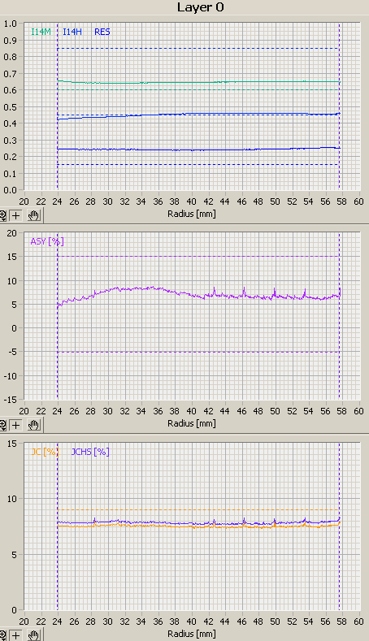Screen dimensions: 369x641
Task: Choose the hand pan tool under the JC chart
Action: [x=33, y=635]
